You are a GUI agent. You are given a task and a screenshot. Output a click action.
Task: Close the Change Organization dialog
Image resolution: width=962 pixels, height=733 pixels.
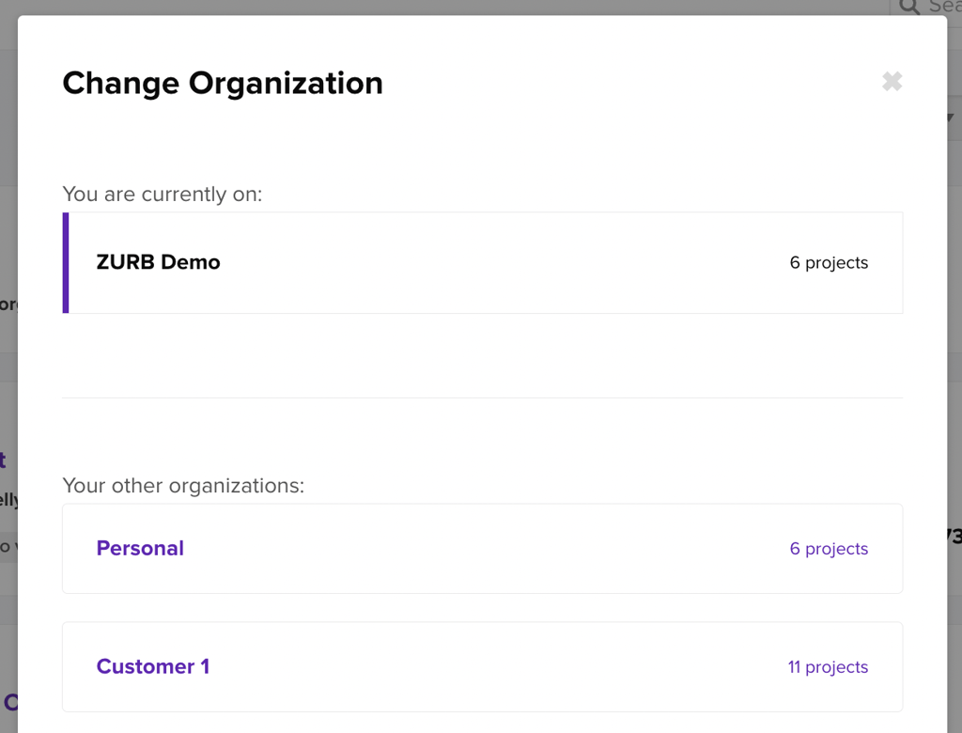[x=892, y=82]
